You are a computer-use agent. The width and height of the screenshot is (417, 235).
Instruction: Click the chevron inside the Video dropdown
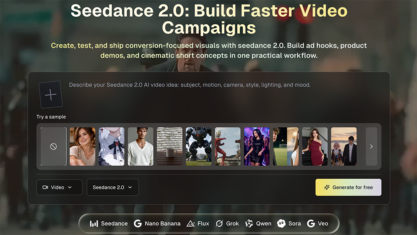[x=70, y=187]
